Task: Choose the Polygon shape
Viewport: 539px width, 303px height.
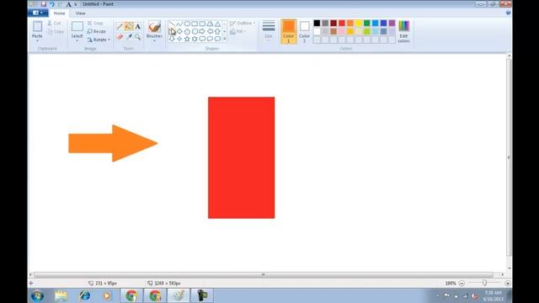Action: coord(210,24)
